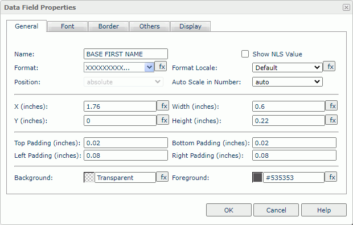Click the disabled Position dropdown

coord(124,82)
